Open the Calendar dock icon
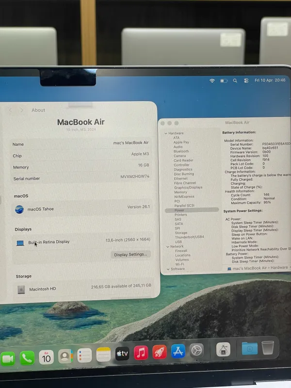Screen dimensions: 291x388 [x=46, y=357]
